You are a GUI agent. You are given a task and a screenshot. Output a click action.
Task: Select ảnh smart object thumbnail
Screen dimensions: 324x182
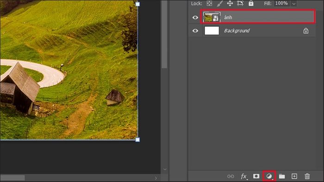point(212,17)
